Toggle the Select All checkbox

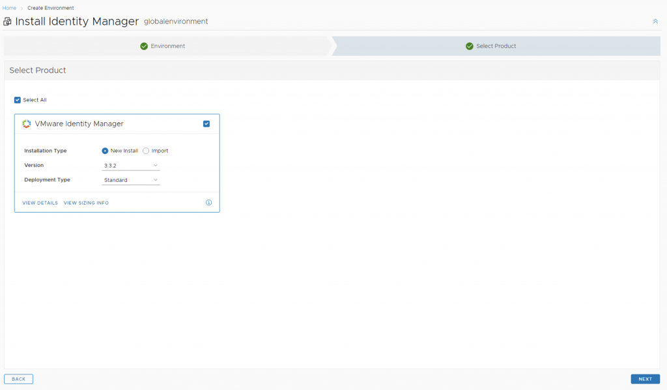(18, 100)
